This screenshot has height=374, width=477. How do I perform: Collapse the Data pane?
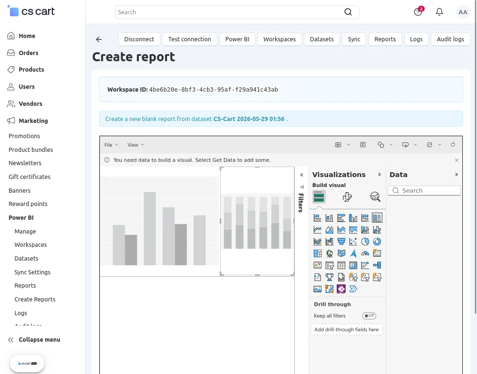457,175
